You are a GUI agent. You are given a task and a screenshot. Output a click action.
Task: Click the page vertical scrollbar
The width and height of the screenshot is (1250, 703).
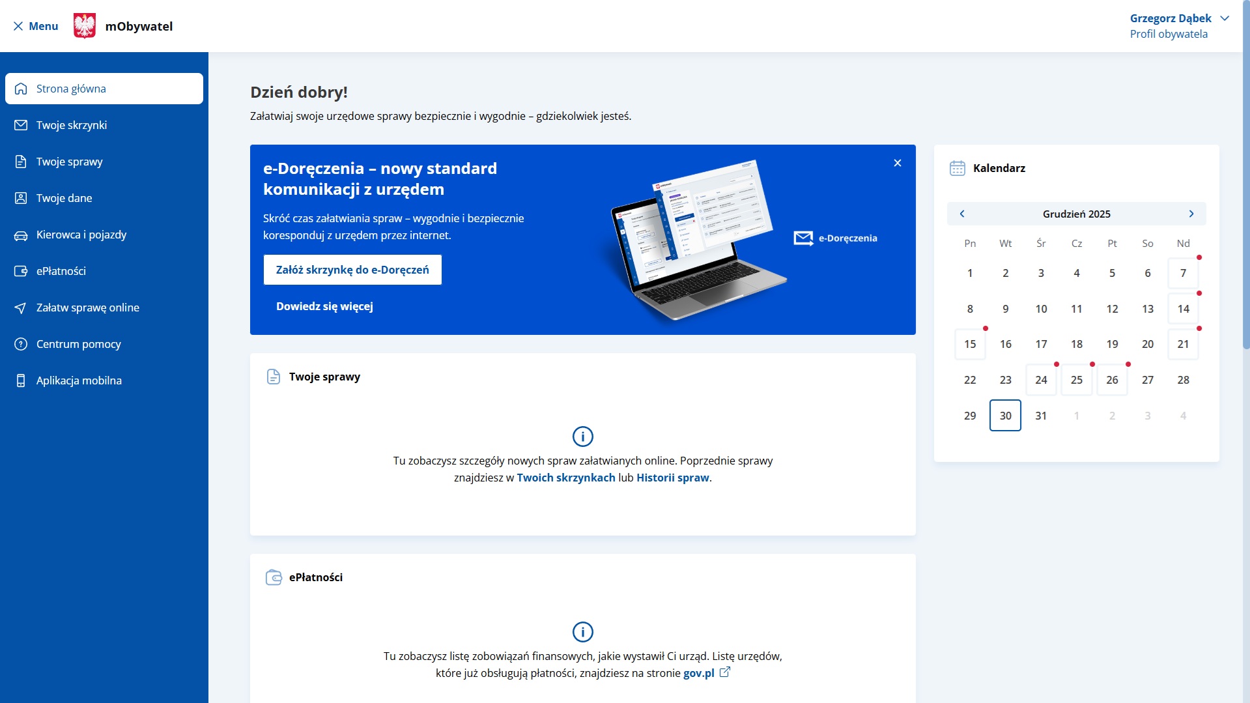pyautogui.click(x=1245, y=195)
